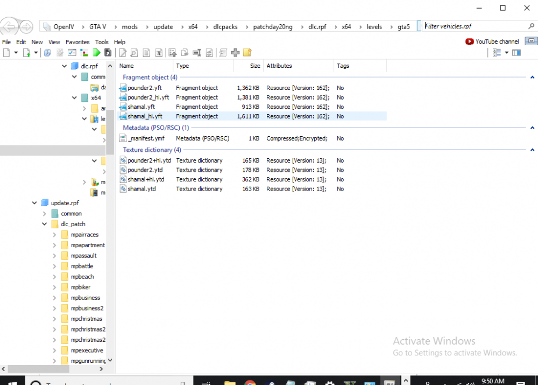Click the gray plus toolbar icon
The width and height of the screenshot is (538, 385).
pos(235,52)
